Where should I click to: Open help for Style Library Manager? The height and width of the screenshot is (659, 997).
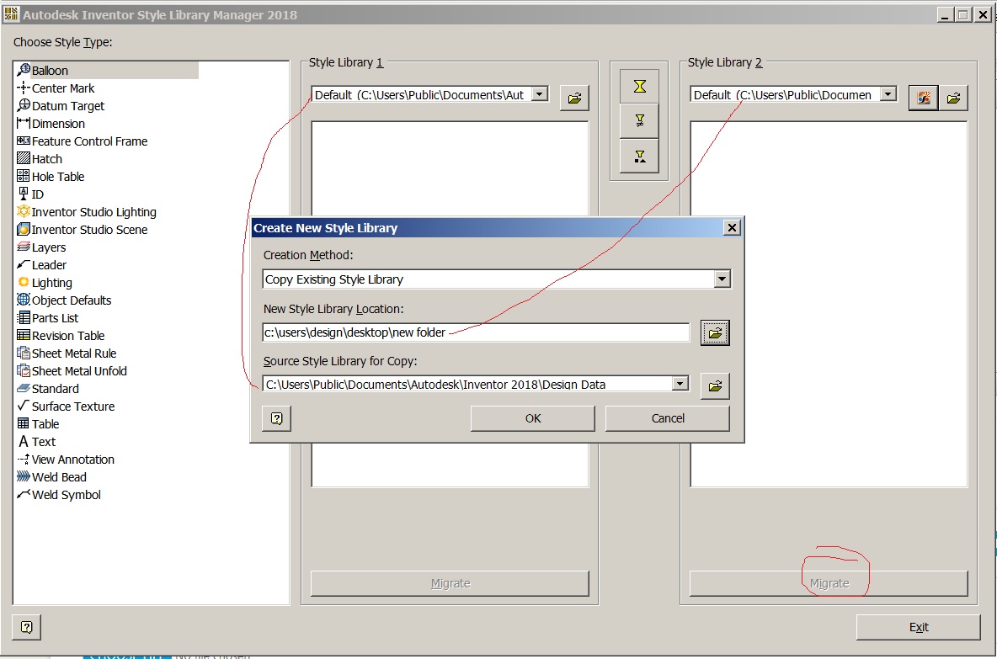tap(27, 627)
